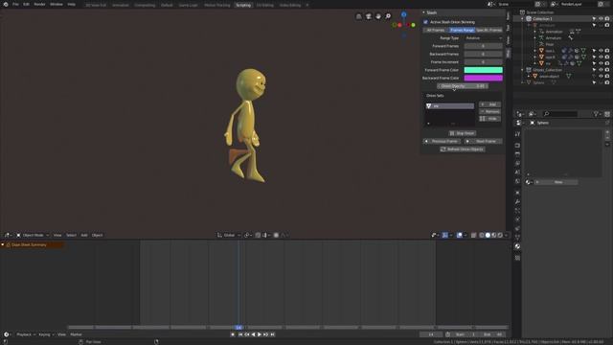
Task: Click the current frame number field
Action: click(x=431, y=334)
